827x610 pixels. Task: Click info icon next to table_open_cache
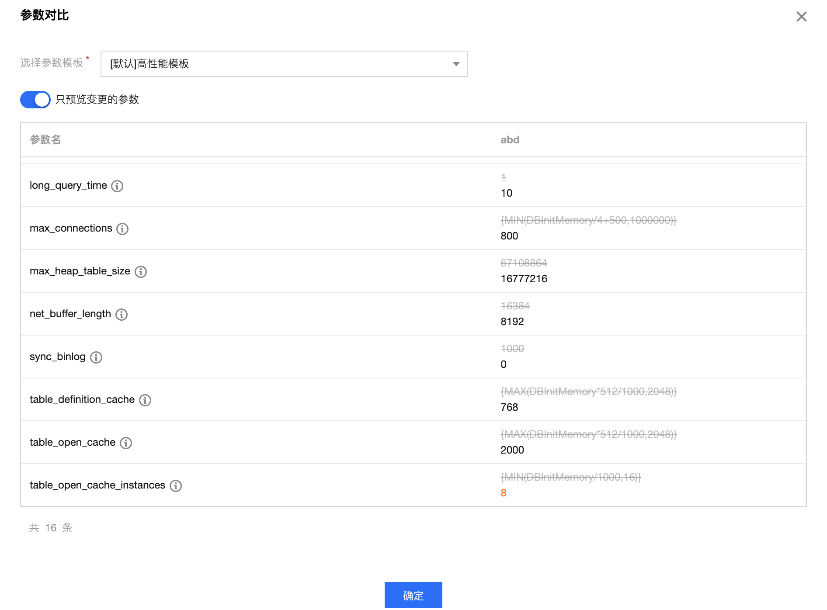tap(126, 443)
